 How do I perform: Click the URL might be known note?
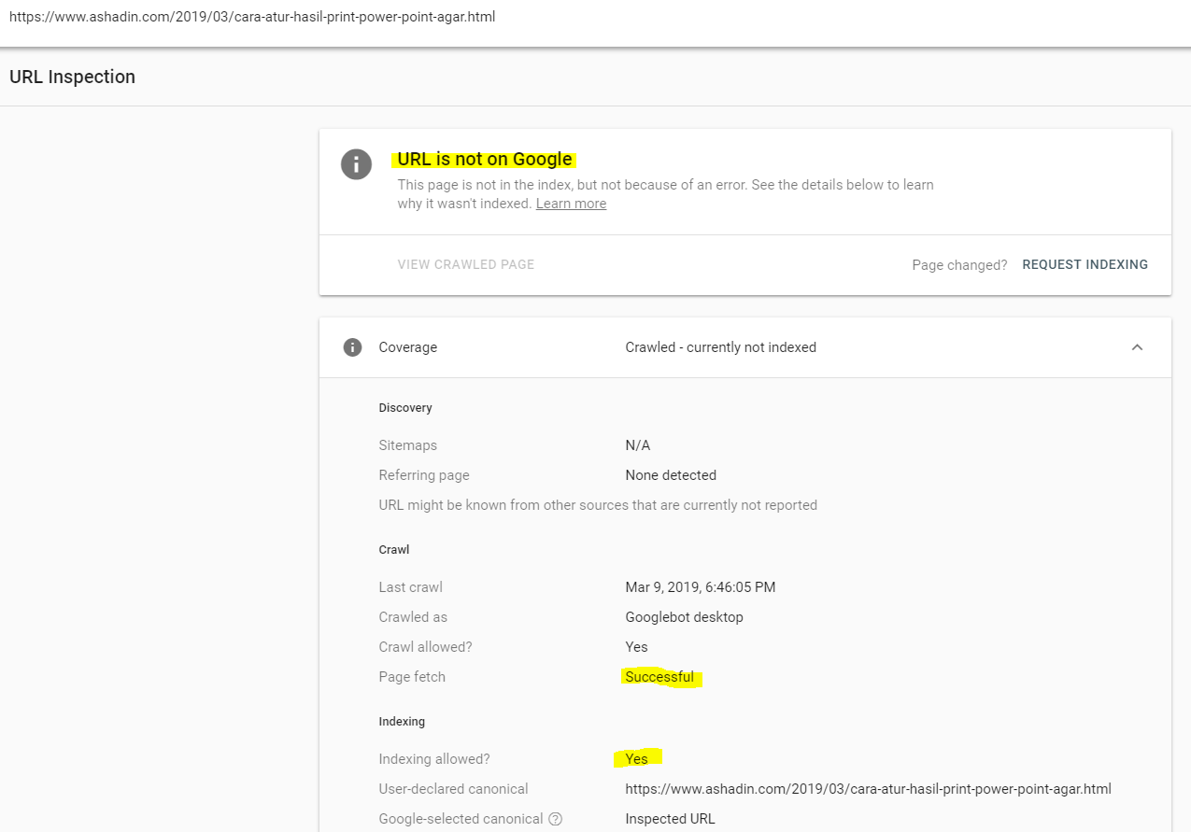(x=598, y=505)
